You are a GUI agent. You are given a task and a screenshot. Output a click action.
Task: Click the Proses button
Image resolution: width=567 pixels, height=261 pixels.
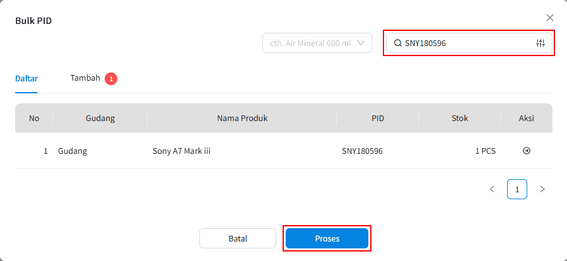point(327,238)
